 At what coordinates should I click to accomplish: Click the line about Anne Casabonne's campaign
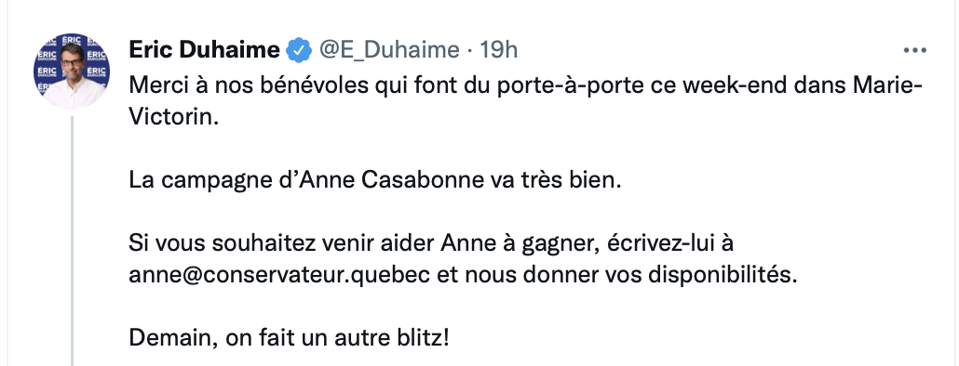(x=375, y=180)
